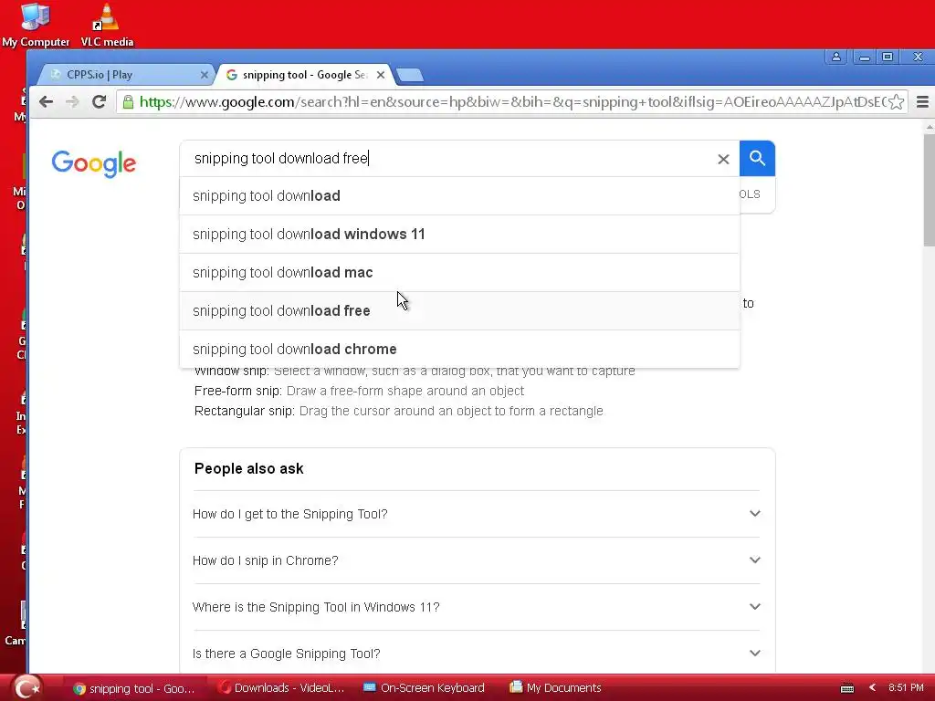935x701 pixels.
Task: Click the Start button on taskbar
Action: 26,687
